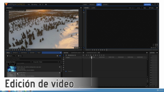Open the COMPOSITE SHOT 2 timeline tab
The image size is (164, 92).
pos(92,53)
